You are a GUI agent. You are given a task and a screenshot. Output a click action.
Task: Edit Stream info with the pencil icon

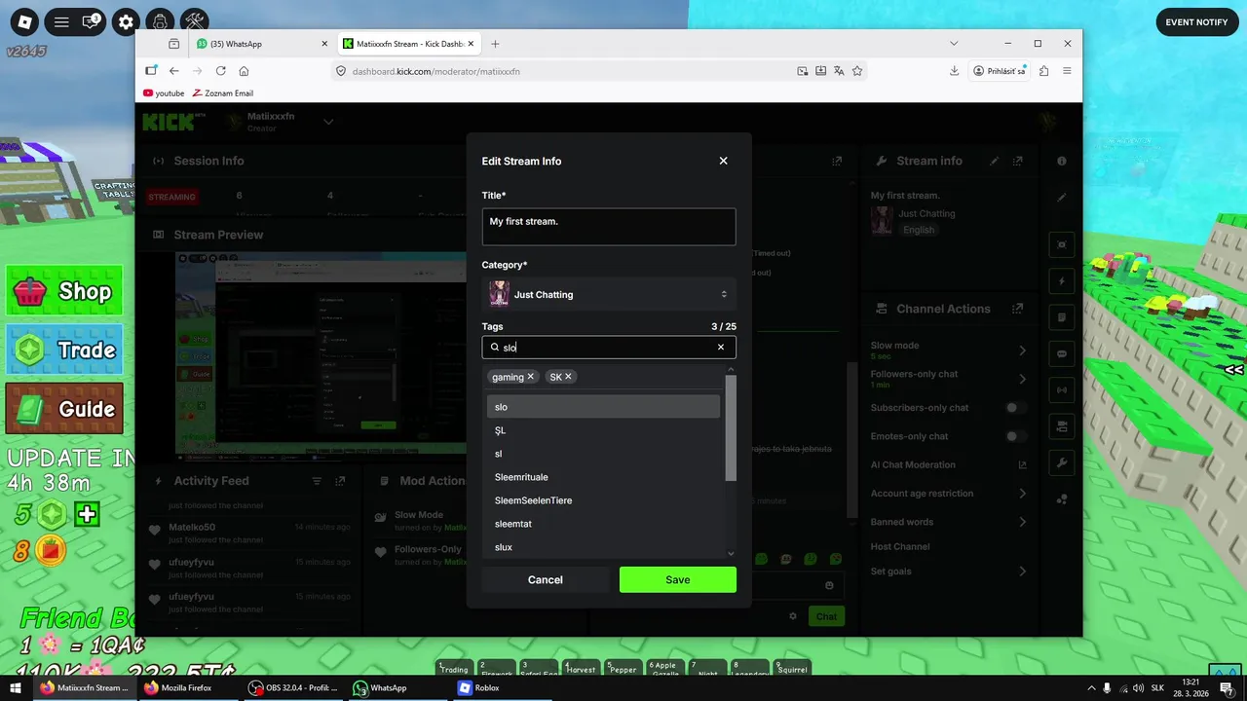click(994, 161)
